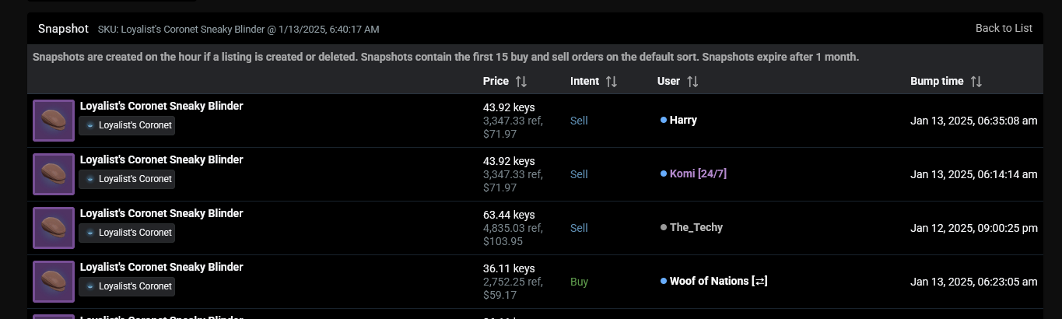View The_Techy's profile
Image resolution: width=1062 pixels, height=319 pixels.
(x=696, y=228)
